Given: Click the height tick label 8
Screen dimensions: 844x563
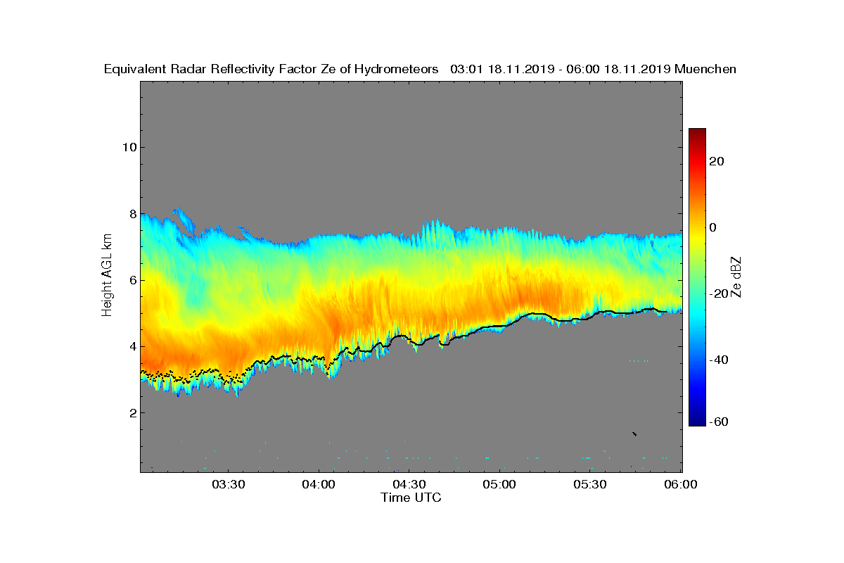Looking at the screenshot, I should tap(132, 213).
